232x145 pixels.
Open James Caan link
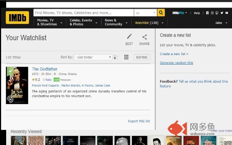click(103, 86)
